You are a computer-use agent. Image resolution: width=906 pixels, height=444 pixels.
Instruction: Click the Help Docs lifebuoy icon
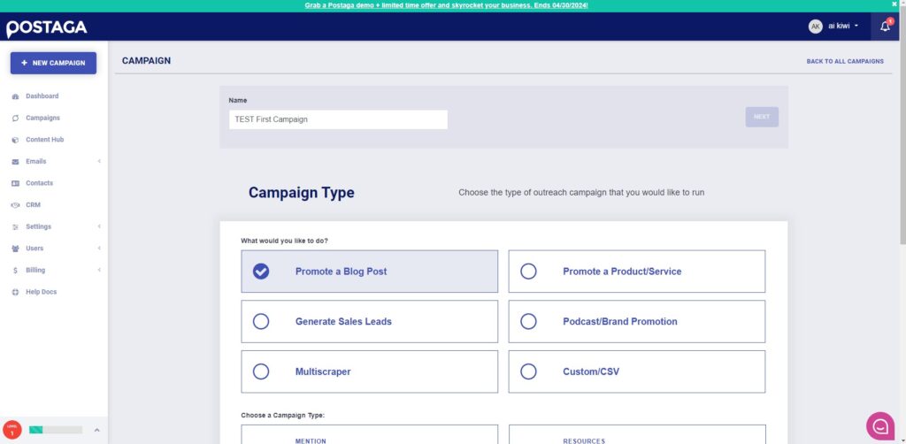coord(15,292)
